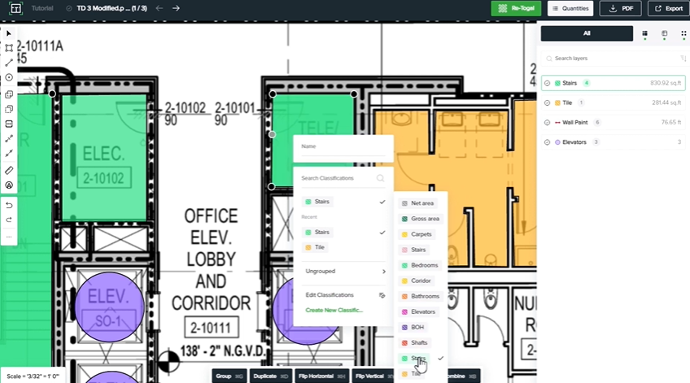Select the ruler scale tool

(x=9, y=170)
